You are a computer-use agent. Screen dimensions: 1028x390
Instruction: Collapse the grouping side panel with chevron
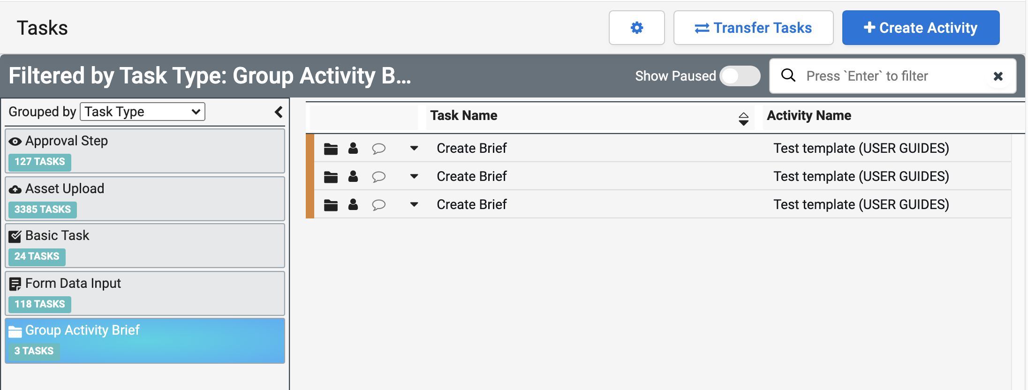point(279,112)
